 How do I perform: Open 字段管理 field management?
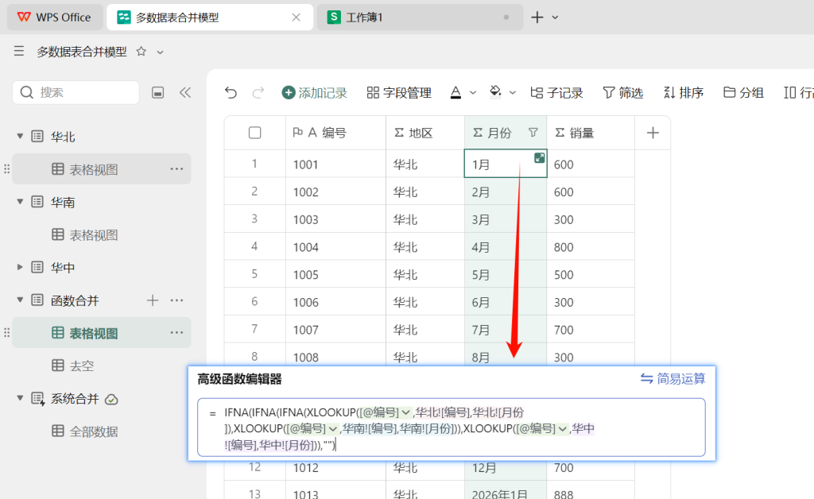tap(399, 92)
